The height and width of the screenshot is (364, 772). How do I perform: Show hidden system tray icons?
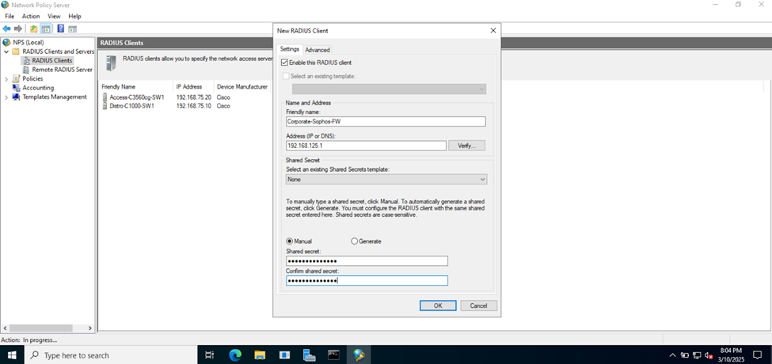(x=672, y=355)
